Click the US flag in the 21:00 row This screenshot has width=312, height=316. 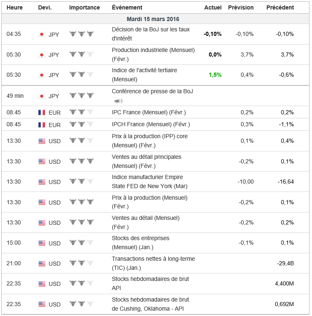[x=42, y=264]
